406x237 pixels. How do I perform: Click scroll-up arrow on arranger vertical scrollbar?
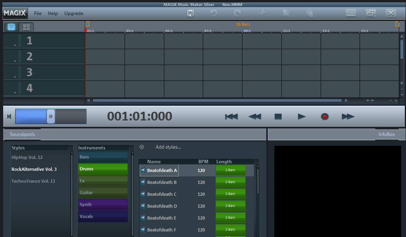pos(402,36)
